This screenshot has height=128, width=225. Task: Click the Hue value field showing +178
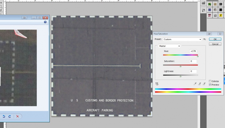tap(193, 51)
